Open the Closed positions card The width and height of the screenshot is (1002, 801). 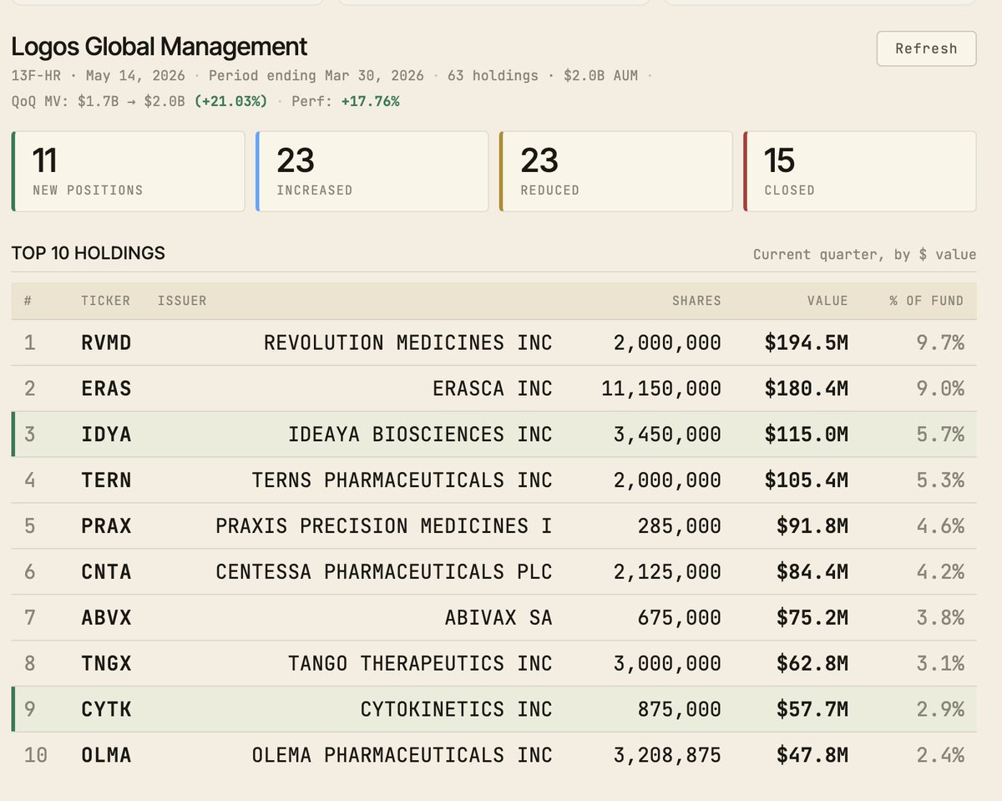click(x=860, y=171)
